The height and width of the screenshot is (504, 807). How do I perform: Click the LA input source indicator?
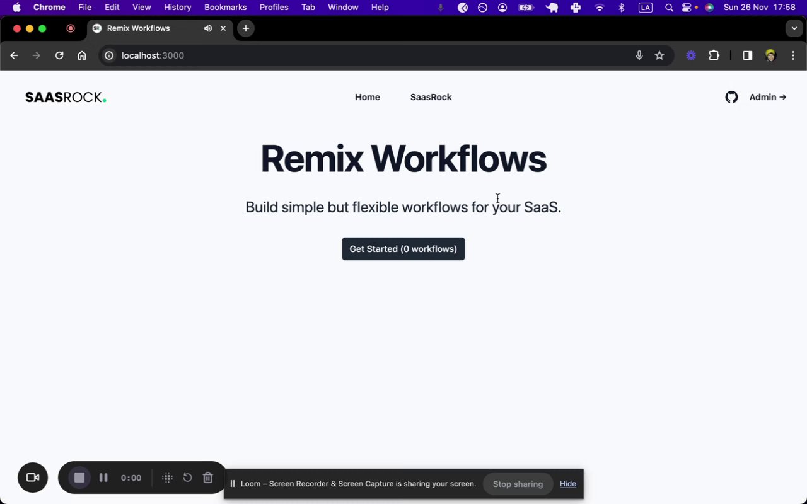click(646, 8)
